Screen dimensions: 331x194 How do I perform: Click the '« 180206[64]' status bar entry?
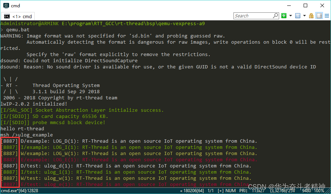pos(192,191)
